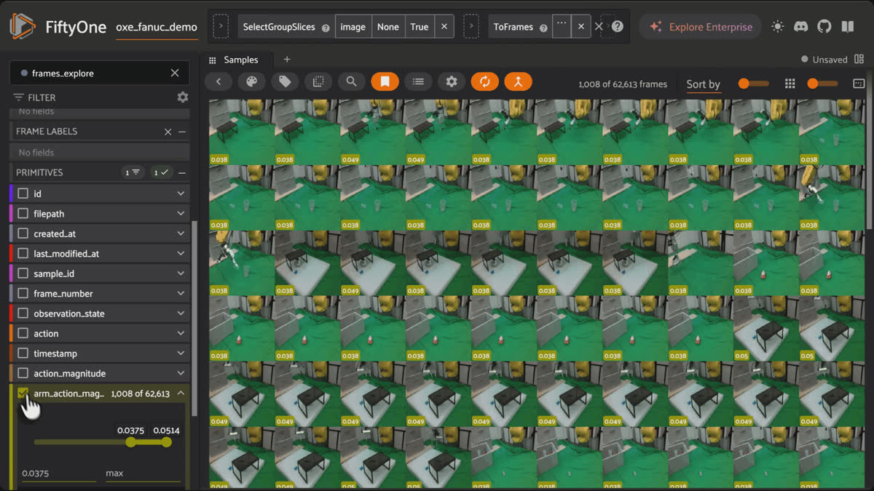Clear the frames_explore saved view
The height and width of the screenshot is (491, 874).
(175, 73)
